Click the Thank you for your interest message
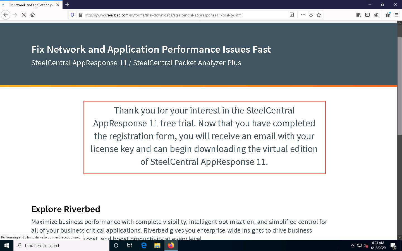This screenshot has width=402, height=251. point(204,136)
